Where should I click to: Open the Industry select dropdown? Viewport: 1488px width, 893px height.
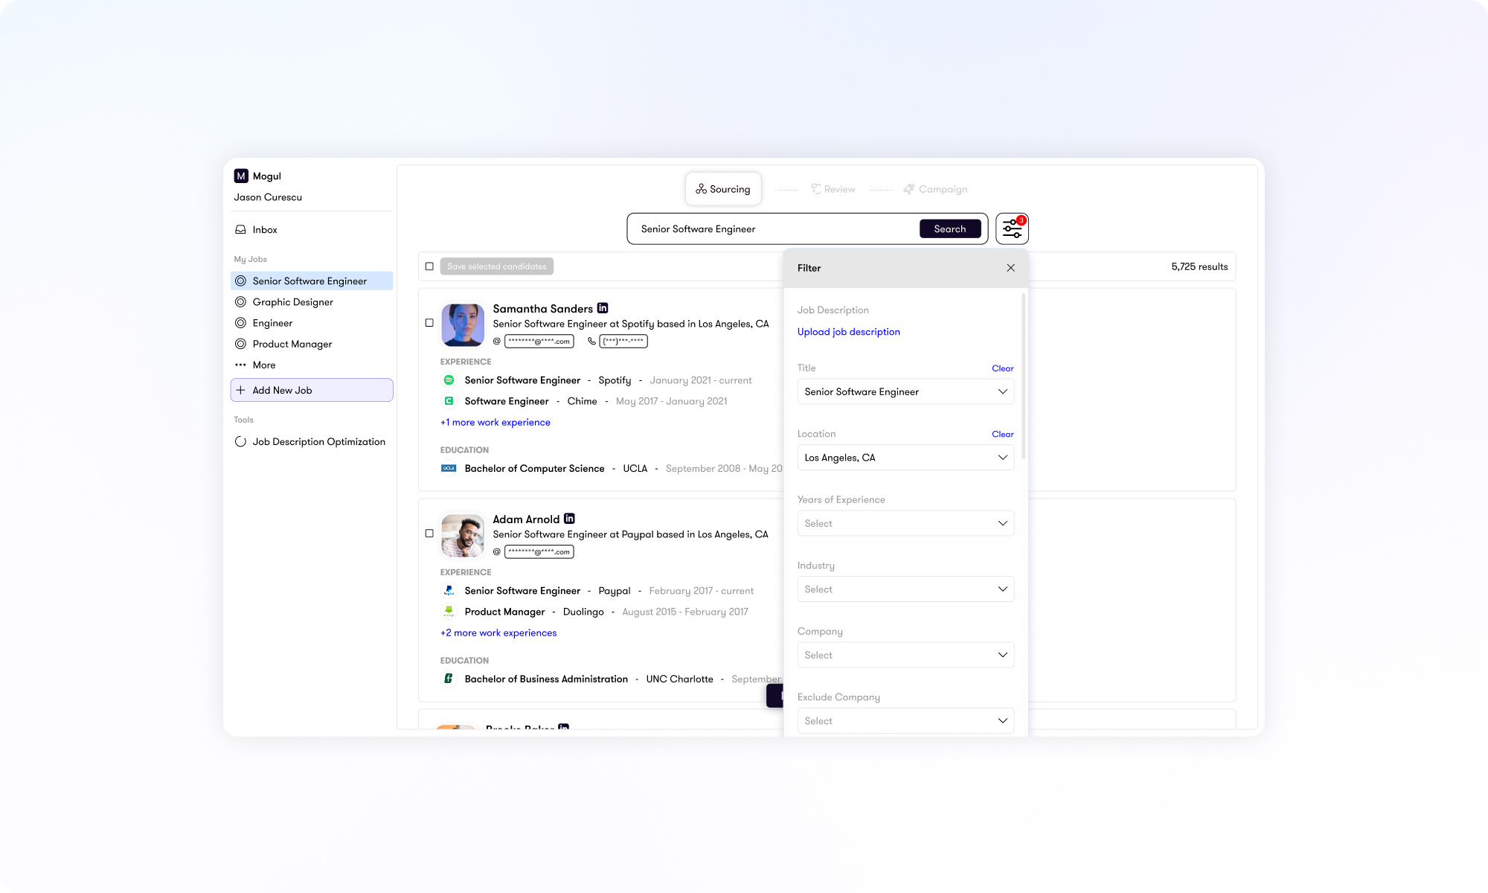click(x=905, y=589)
